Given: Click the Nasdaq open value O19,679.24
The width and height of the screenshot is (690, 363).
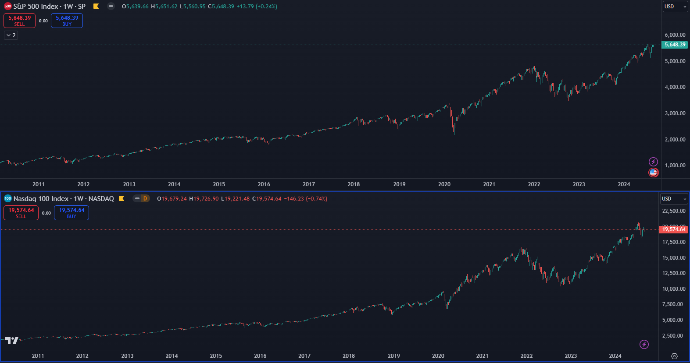Looking at the screenshot, I should (172, 199).
